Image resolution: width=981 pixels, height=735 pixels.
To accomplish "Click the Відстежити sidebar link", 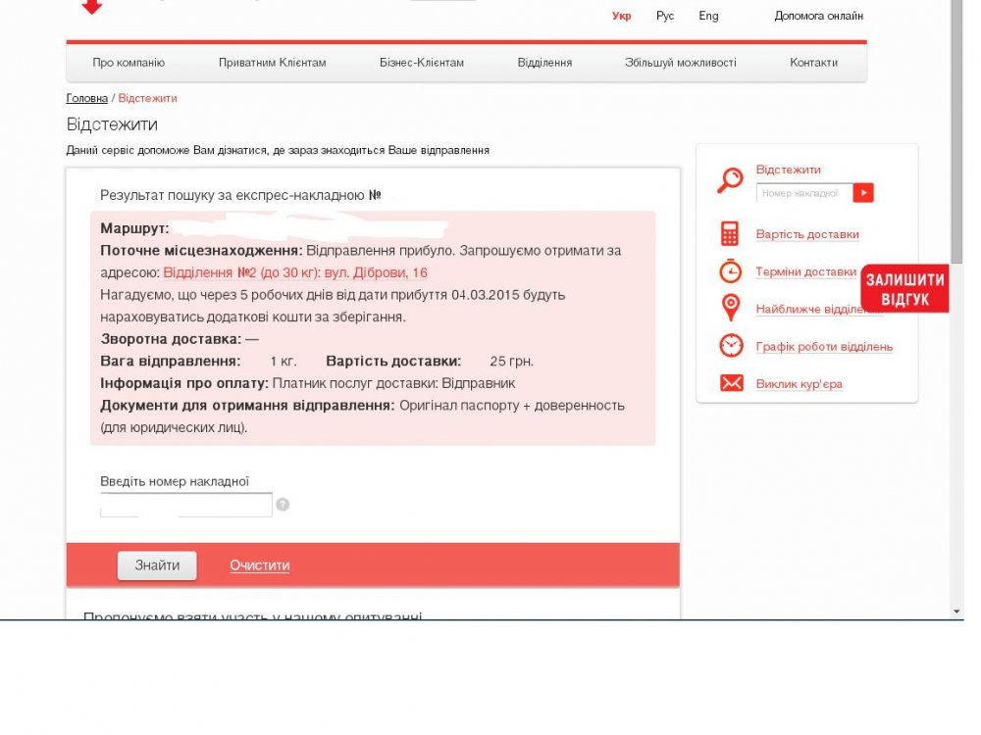I will tap(789, 170).
